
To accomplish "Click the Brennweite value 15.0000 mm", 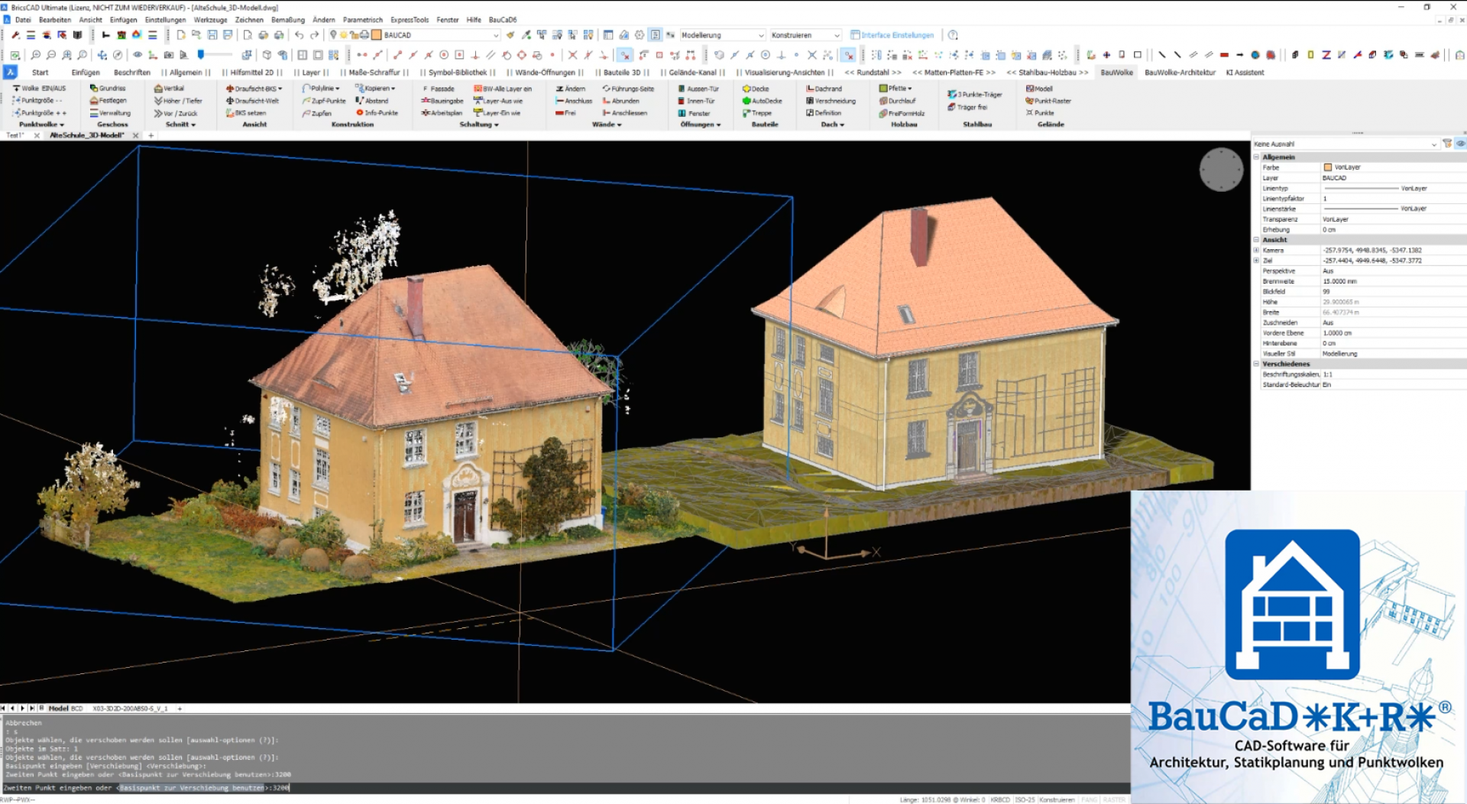I will [1340, 281].
